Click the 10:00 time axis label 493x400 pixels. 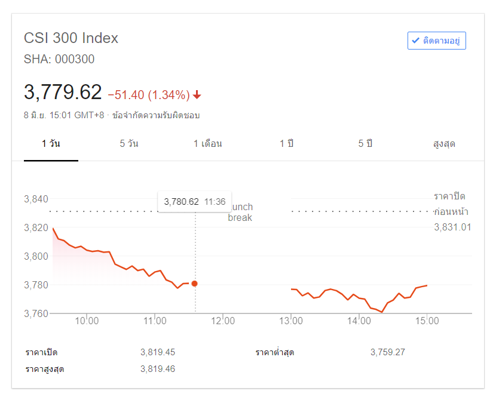pos(87,321)
